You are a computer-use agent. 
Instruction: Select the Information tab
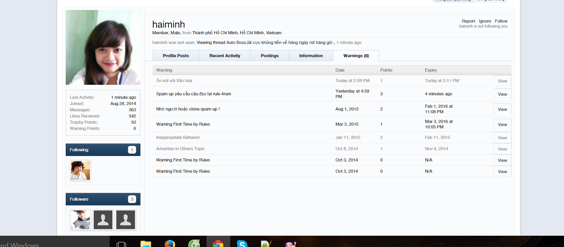pos(311,56)
